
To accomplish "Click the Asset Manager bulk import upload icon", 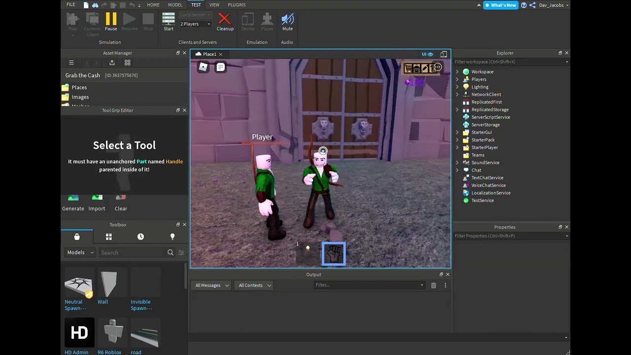I will coord(112,63).
